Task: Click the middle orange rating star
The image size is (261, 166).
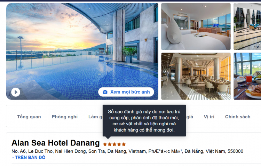Action: point(114,144)
